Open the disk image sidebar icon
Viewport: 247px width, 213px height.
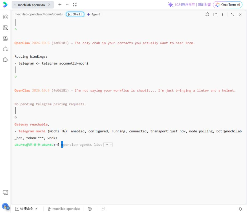tap(5, 38)
